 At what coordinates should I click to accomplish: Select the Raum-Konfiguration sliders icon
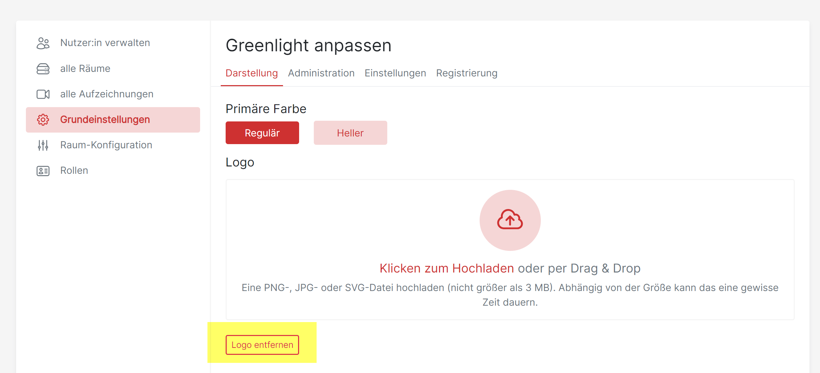pyautogui.click(x=43, y=145)
